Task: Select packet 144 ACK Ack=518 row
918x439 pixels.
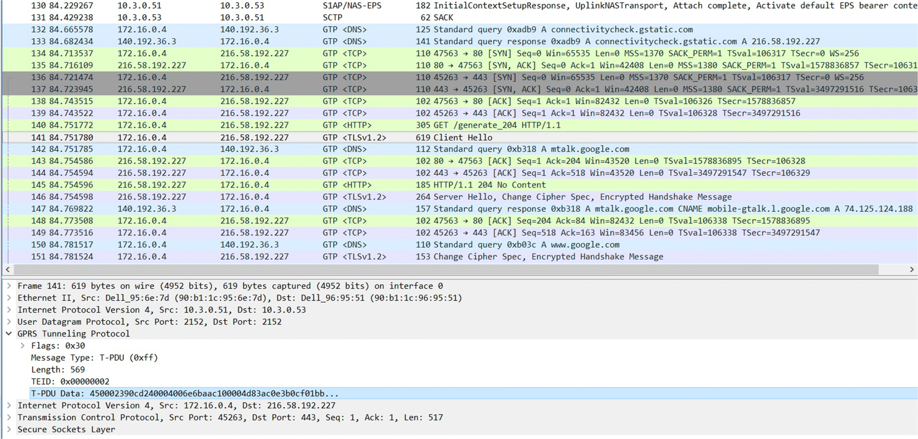Action: point(460,173)
